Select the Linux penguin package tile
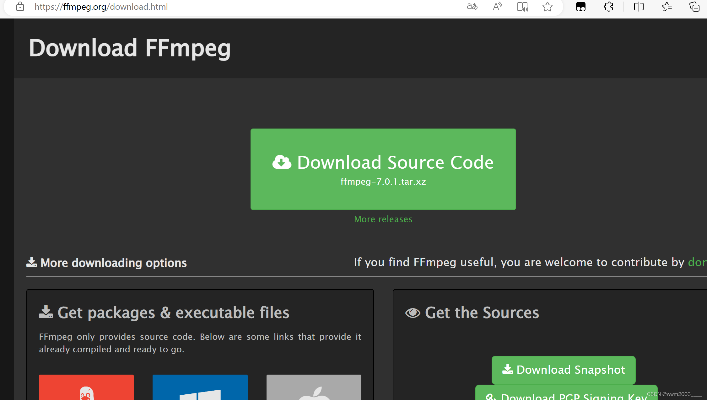707x400 pixels. [86, 389]
